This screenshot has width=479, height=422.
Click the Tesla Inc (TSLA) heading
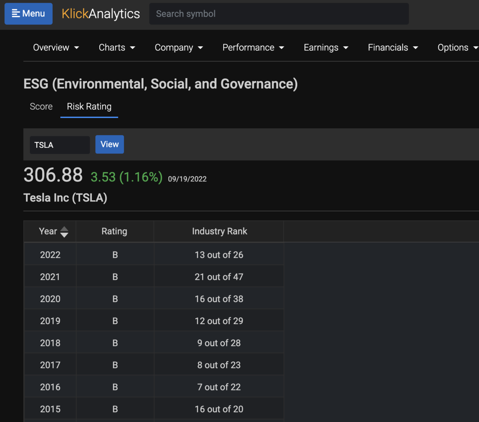coord(65,198)
